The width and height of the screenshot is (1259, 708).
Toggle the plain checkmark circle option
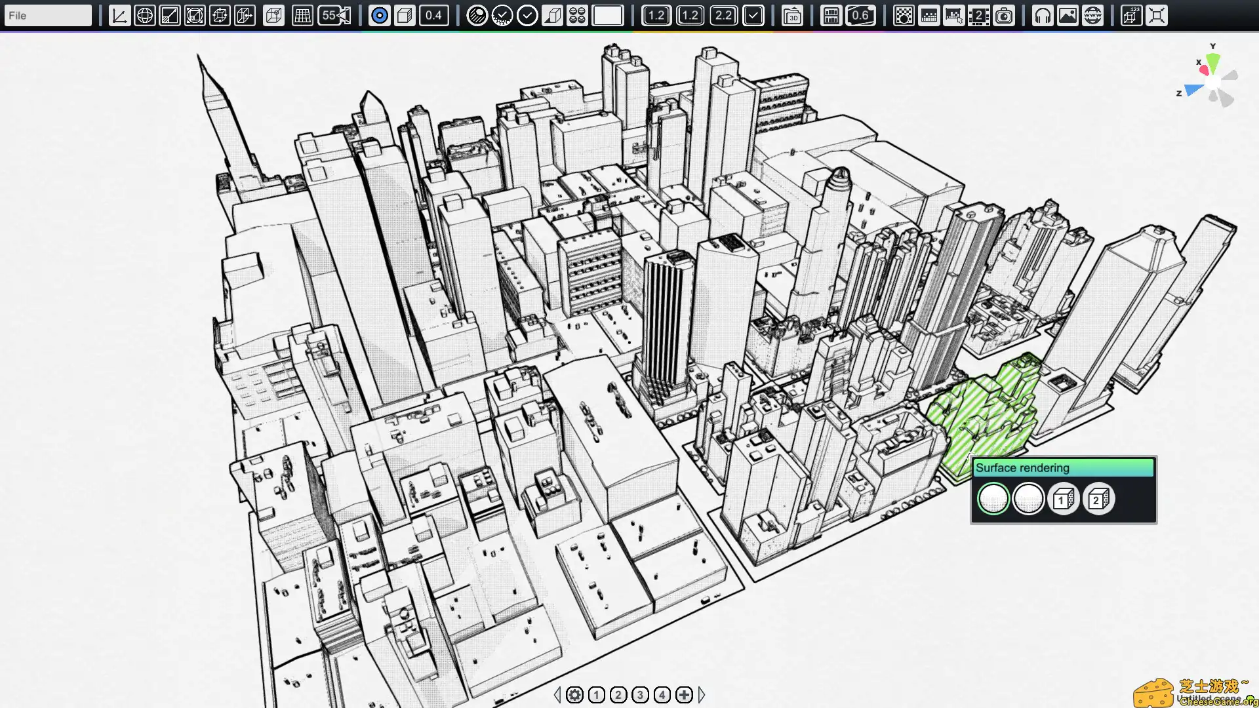[x=527, y=15]
